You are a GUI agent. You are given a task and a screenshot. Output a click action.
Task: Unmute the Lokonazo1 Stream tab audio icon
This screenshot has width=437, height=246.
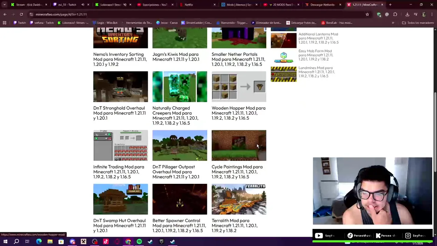pyautogui.click(x=125, y=5)
